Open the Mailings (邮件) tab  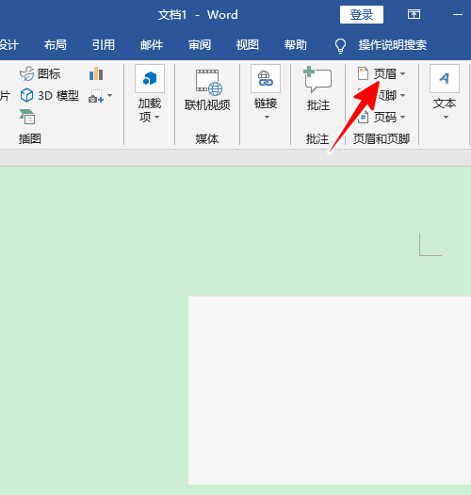coord(152,45)
